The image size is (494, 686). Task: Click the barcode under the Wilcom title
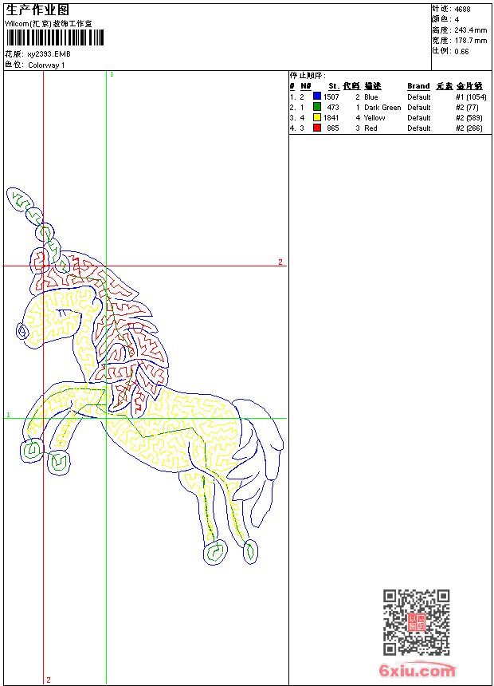(x=55, y=37)
